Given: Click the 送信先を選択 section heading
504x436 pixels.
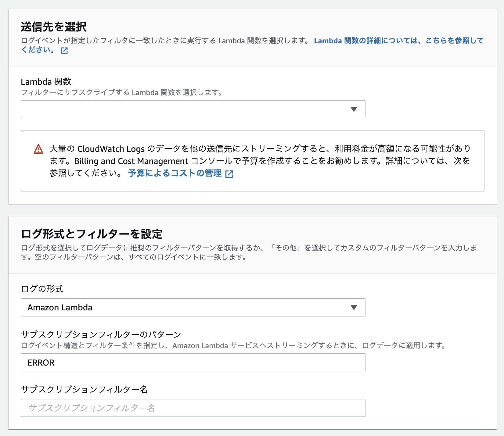Looking at the screenshot, I should pyautogui.click(x=54, y=27).
